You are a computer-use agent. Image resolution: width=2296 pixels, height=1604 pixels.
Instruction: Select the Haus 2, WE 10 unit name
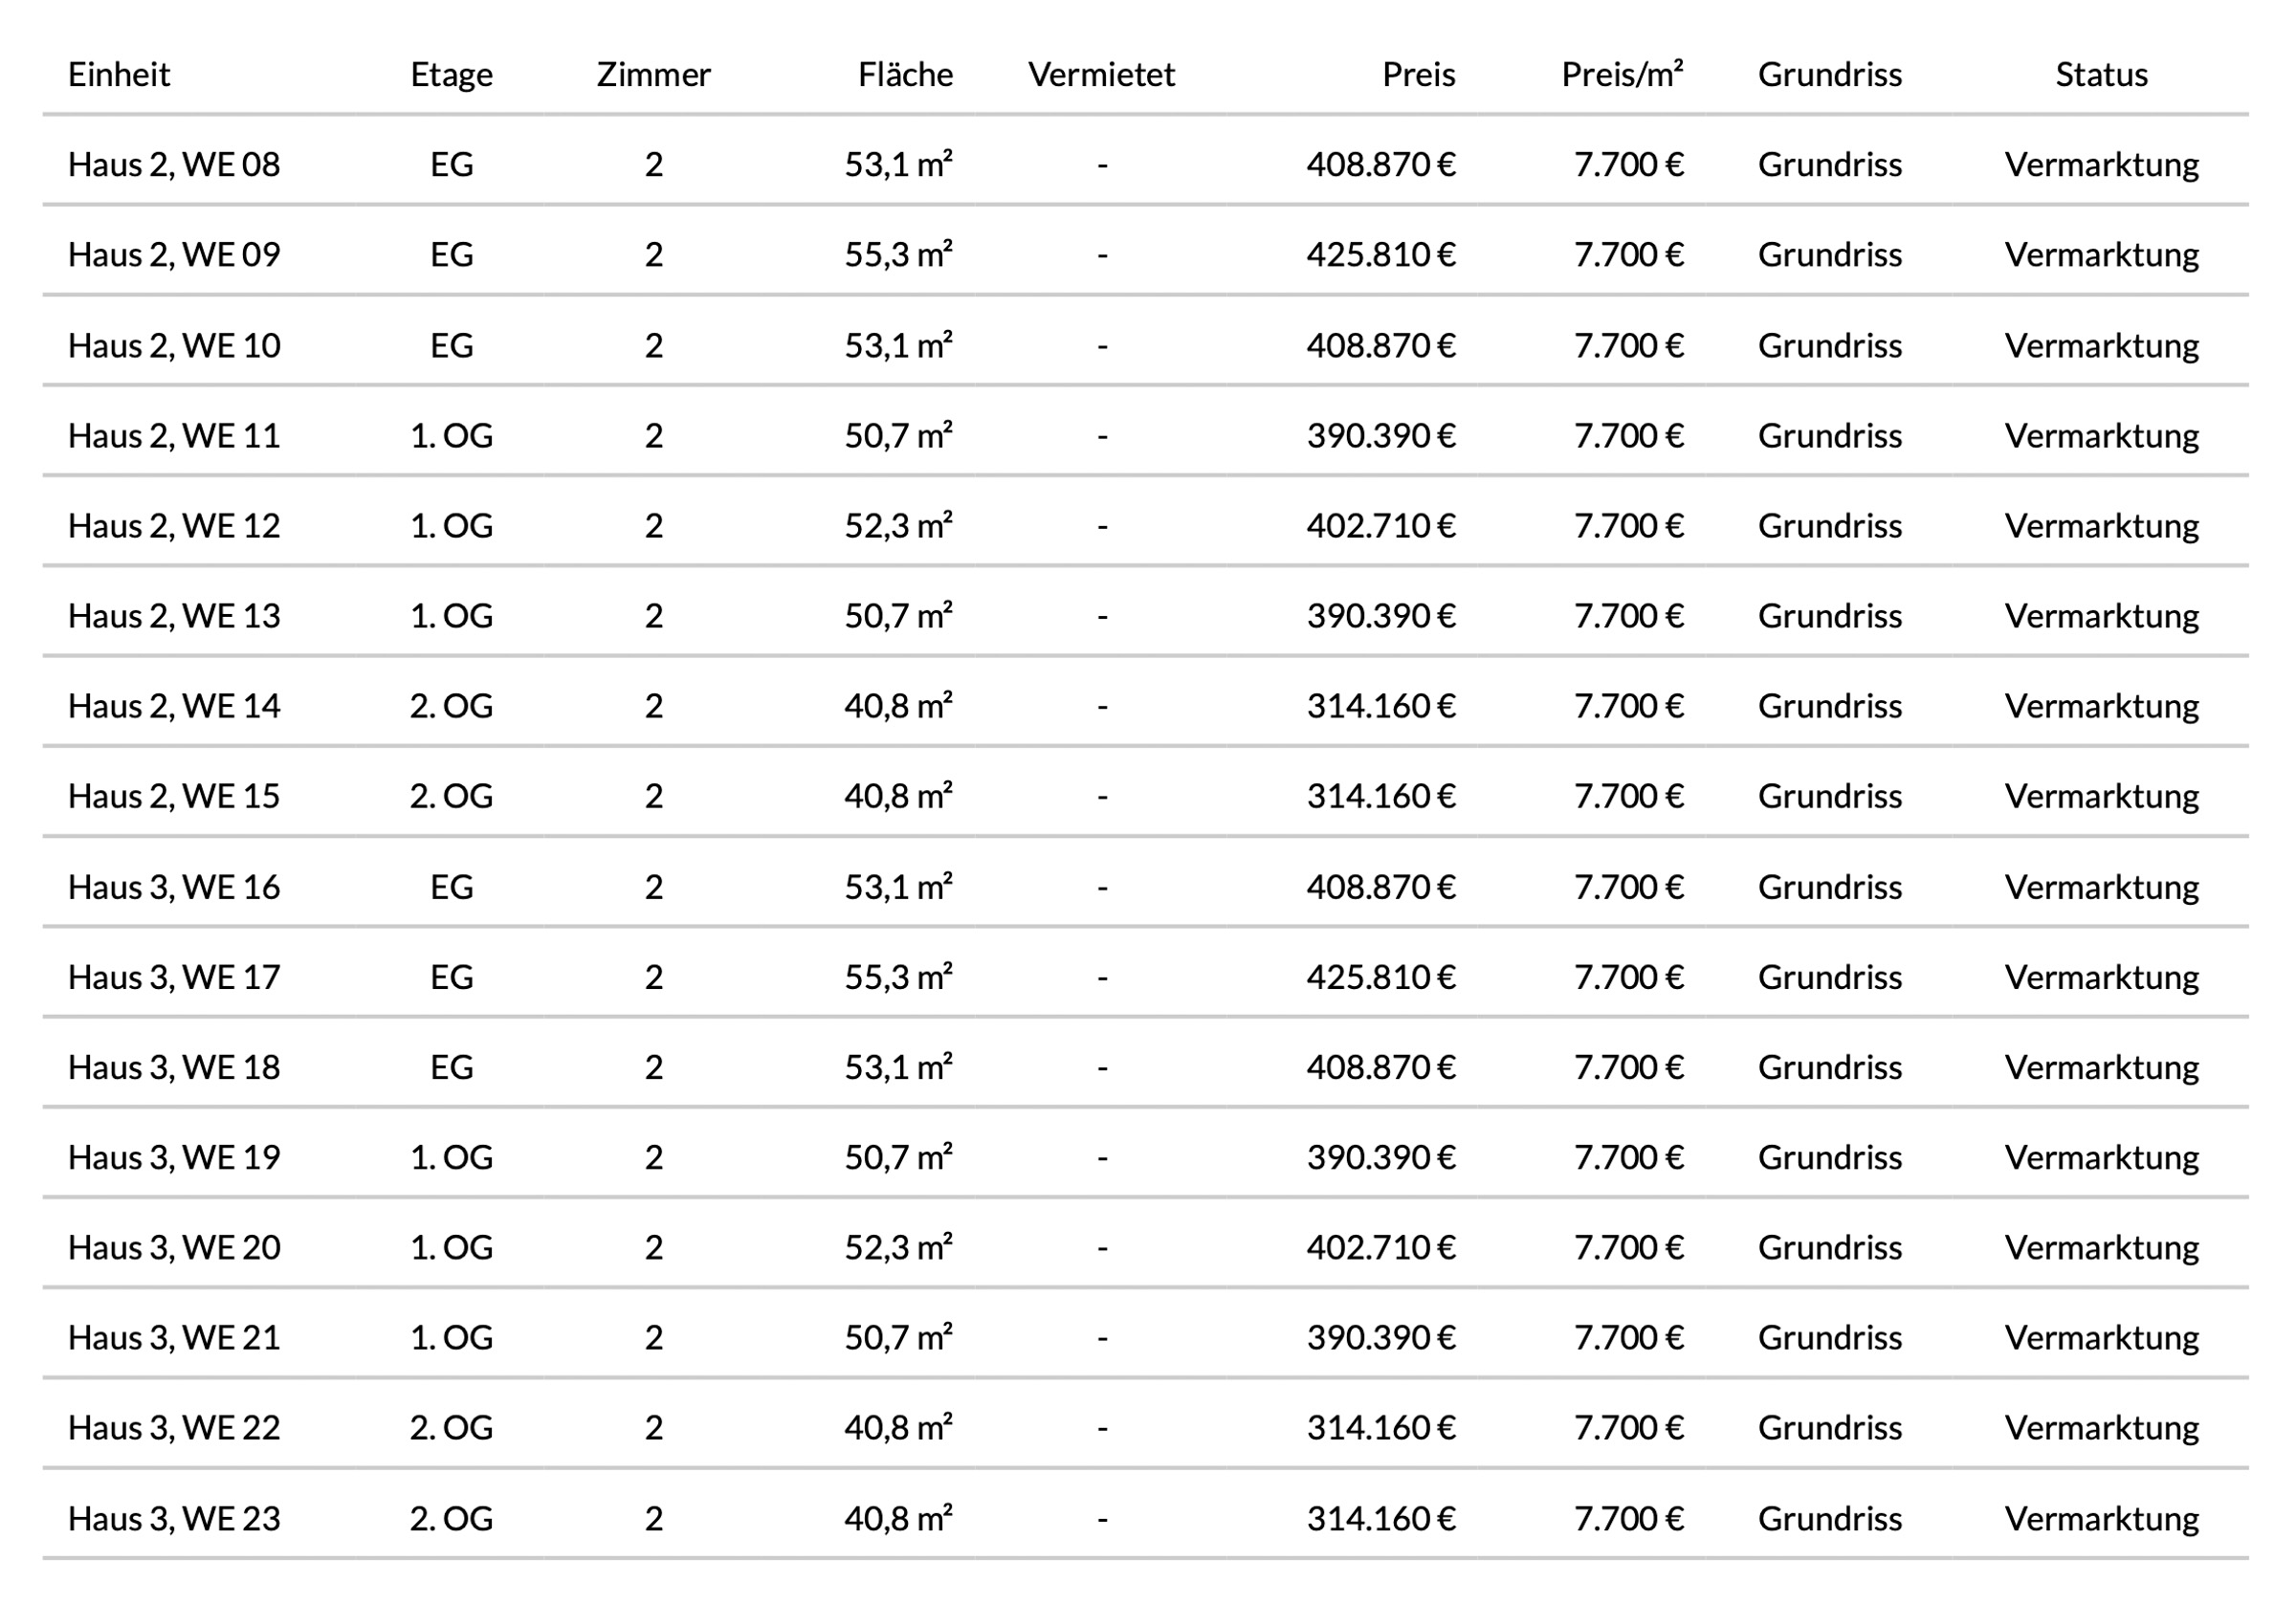(x=174, y=346)
